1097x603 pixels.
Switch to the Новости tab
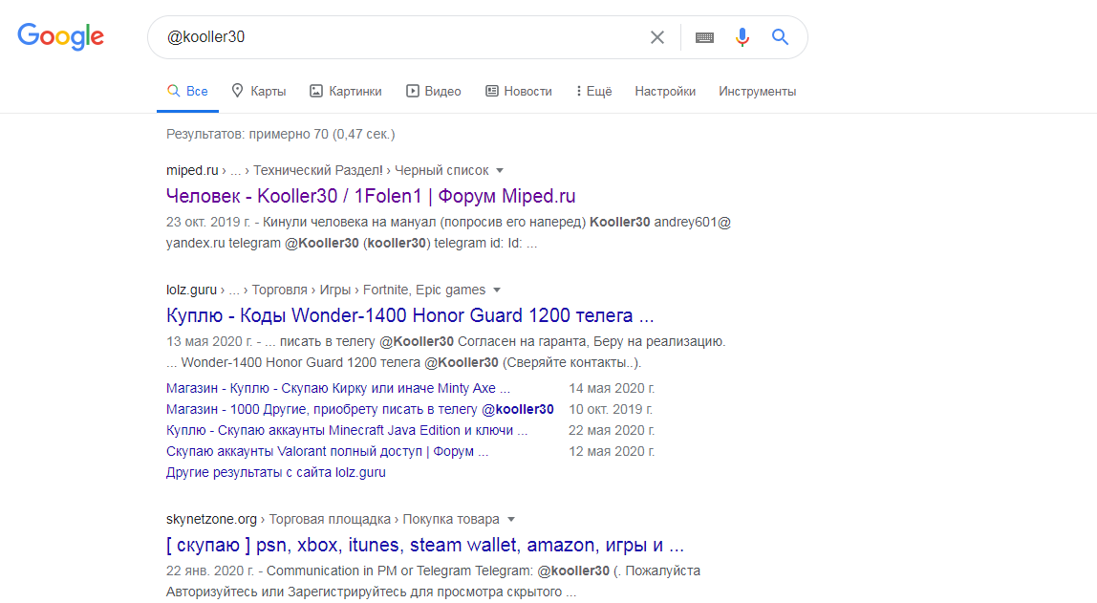click(519, 91)
